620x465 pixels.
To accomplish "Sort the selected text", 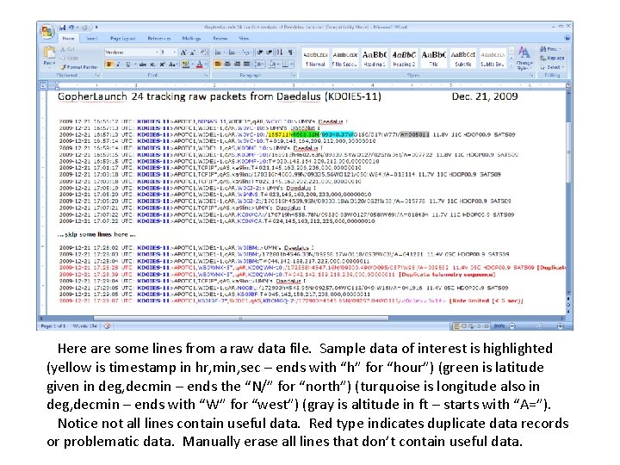I will (280, 53).
